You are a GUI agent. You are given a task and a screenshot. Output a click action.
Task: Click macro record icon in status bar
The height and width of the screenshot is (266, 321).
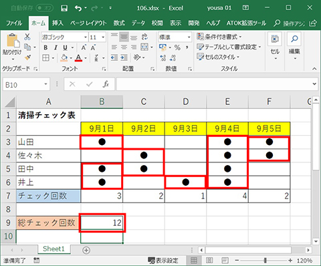[37, 260]
